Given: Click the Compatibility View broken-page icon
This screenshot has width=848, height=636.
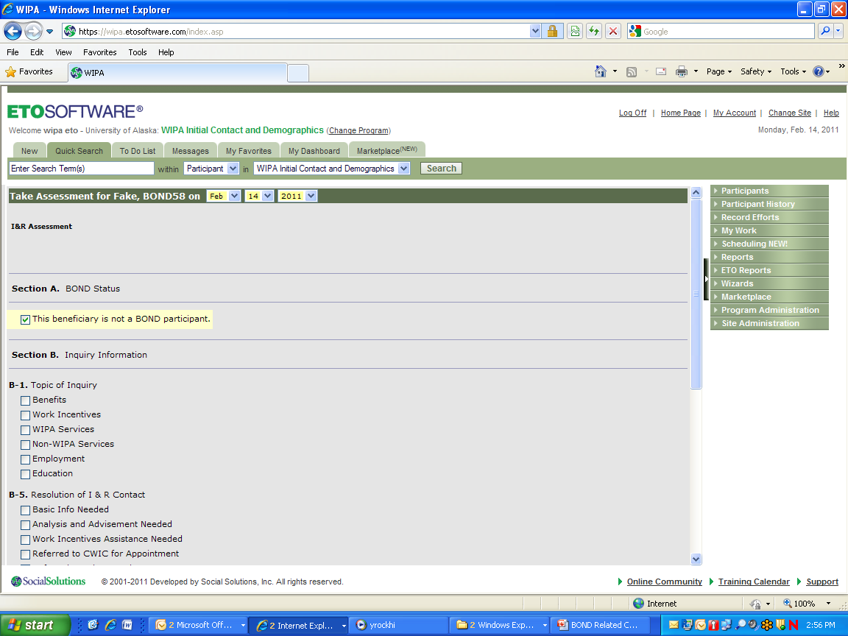Looking at the screenshot, I should coord(576,32).
